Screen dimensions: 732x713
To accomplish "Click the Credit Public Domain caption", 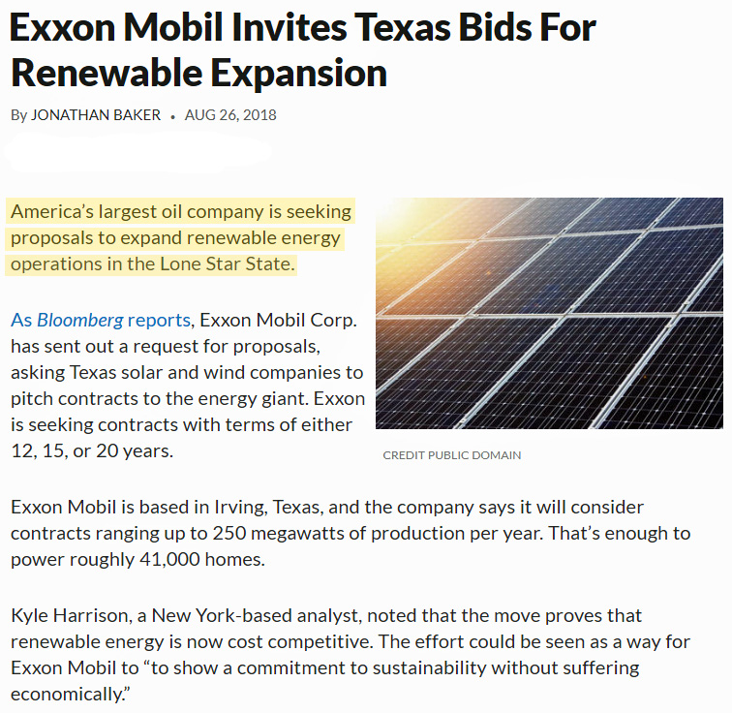I will click(x=451, y=455).
